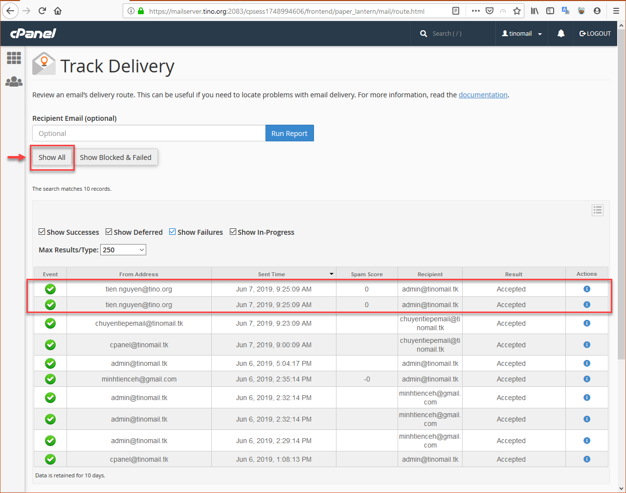The image size is (626, 493).
Task: Toggle the Show Successes checkbox
Action: 42,232
